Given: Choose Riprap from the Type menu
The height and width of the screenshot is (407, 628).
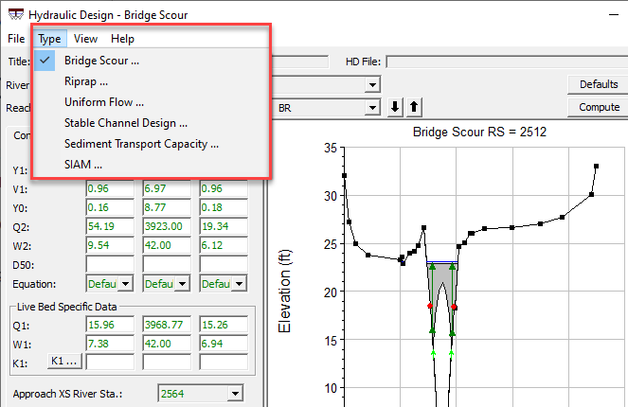Looking at the screenshot, I should (86, 82).
